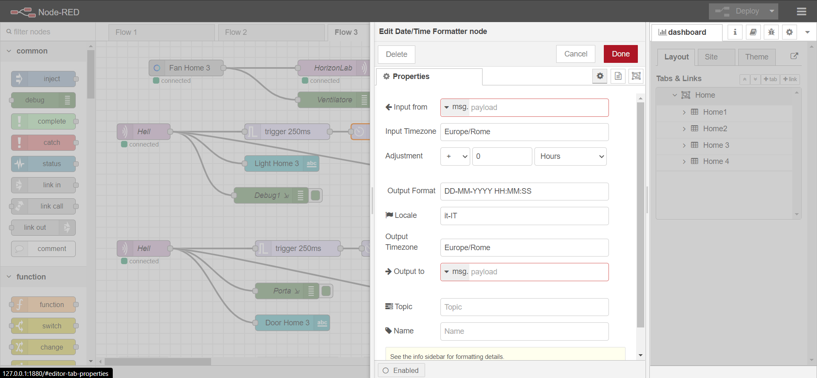
Task: Open the debug messages bug icon
Action: point(771,32)
